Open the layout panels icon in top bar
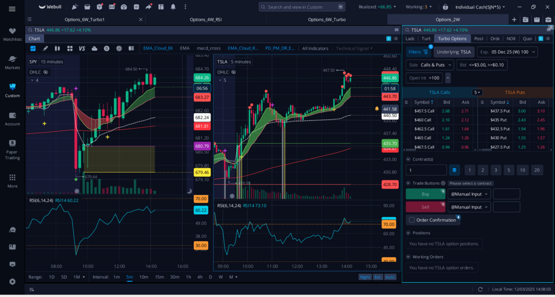The width and height of the screenshot is (555, 297). [x=161, y=7]
